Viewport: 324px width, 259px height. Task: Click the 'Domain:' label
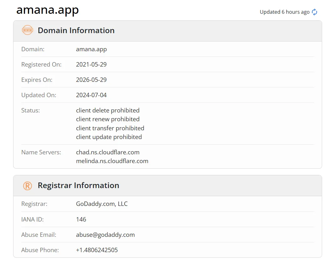point(33,49)
